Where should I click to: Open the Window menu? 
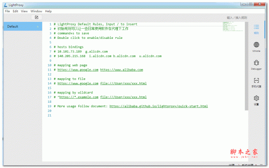(x=36, y=11)
